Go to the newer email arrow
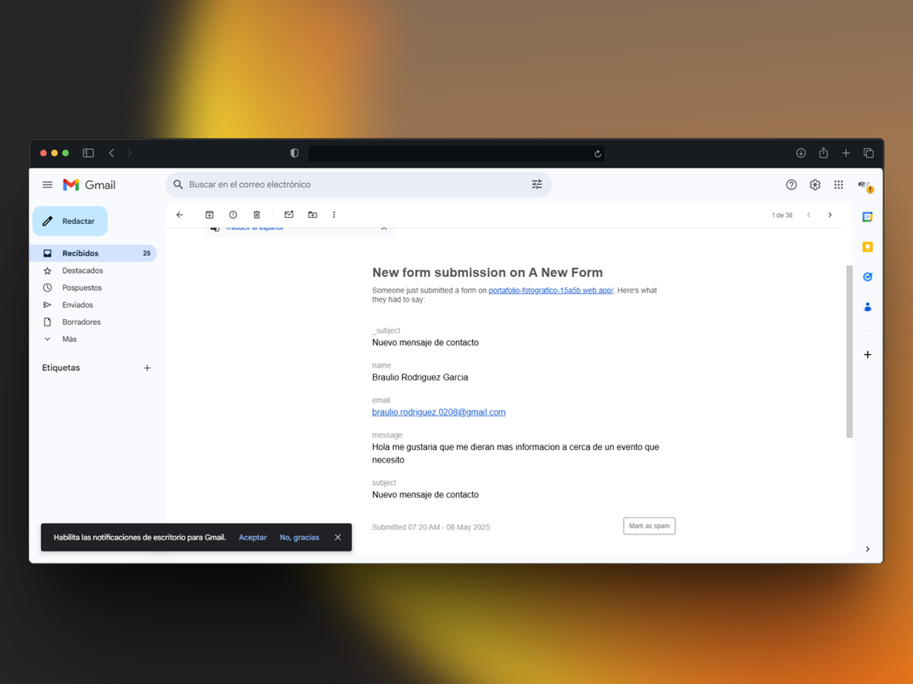This screenshot has height=684, width=913. tap(809, 215)
